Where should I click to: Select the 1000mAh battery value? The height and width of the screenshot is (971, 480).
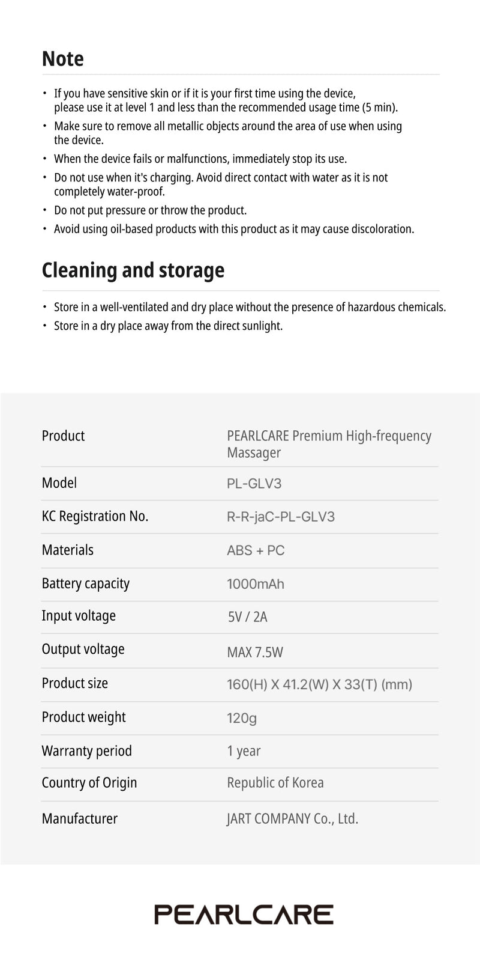[x=256, y=584]
